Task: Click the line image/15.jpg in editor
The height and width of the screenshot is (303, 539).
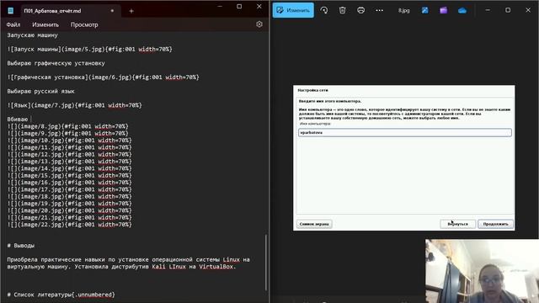Action: click(x=69, y=176)
